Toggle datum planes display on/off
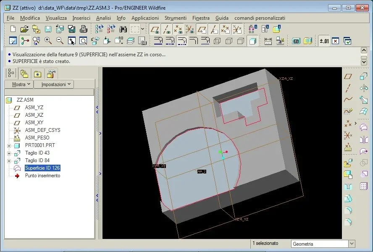This screenshot has width=373, height=252. (x=155, y=29)
